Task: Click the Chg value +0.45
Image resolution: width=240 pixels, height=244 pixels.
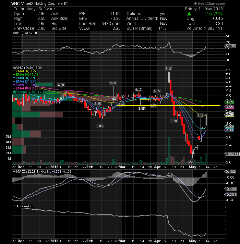Action: [x=217, y=19]
